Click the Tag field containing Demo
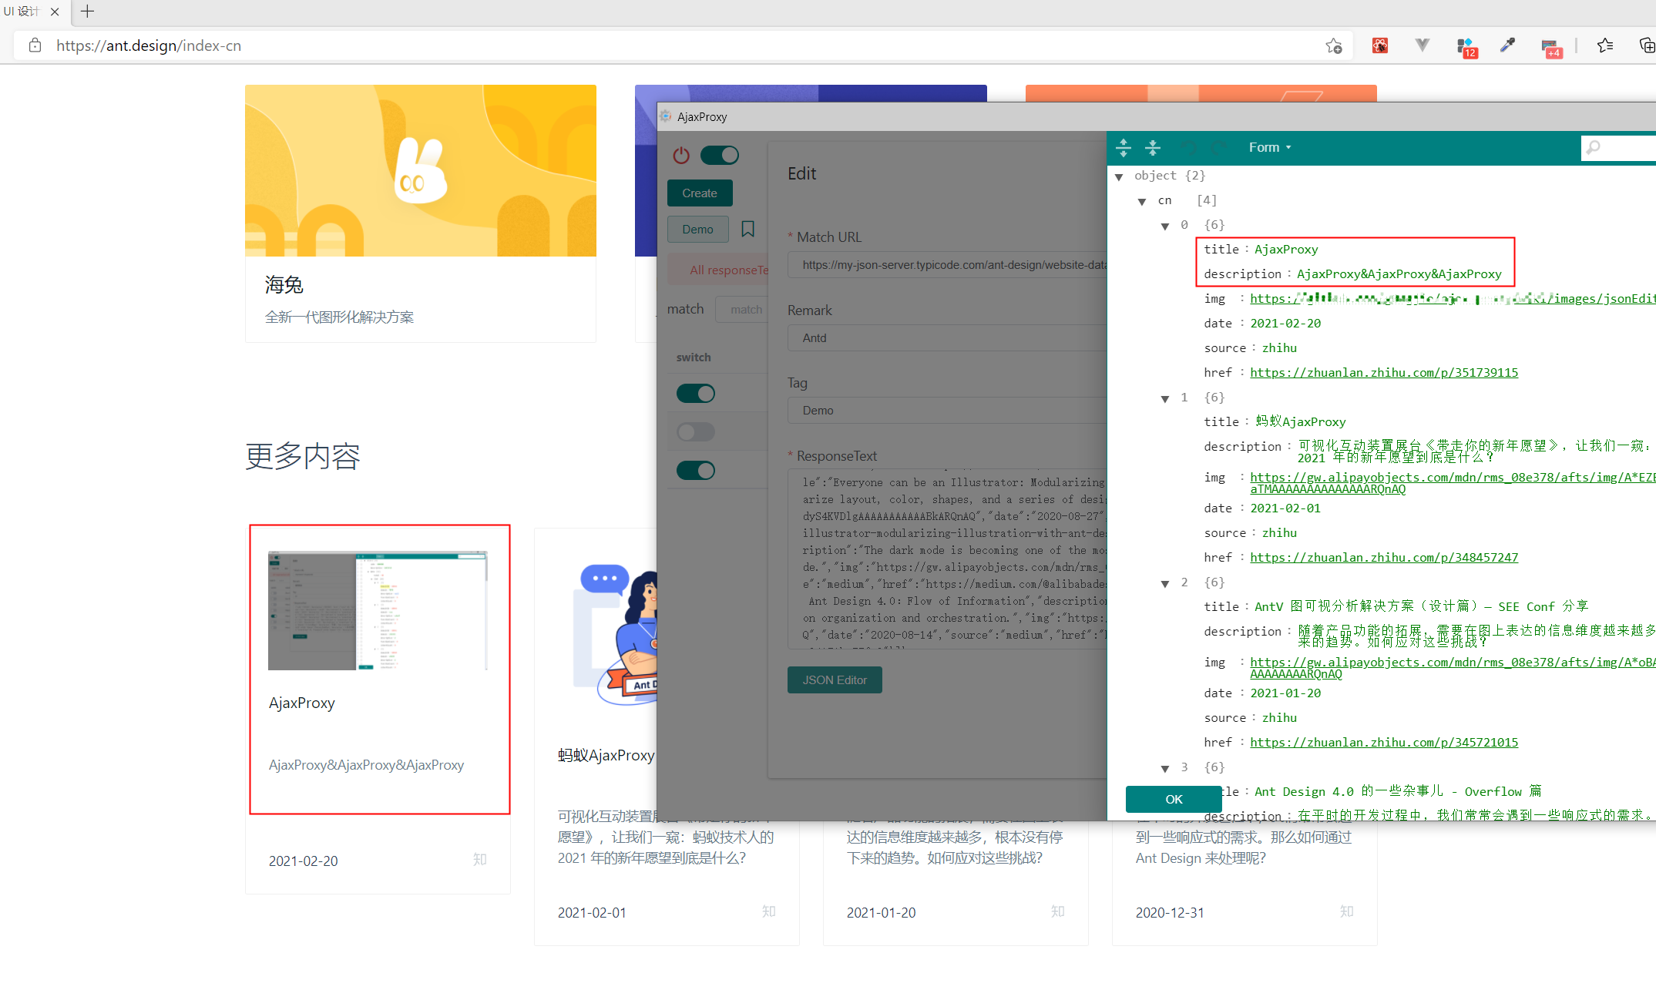 tap(947, 410)
